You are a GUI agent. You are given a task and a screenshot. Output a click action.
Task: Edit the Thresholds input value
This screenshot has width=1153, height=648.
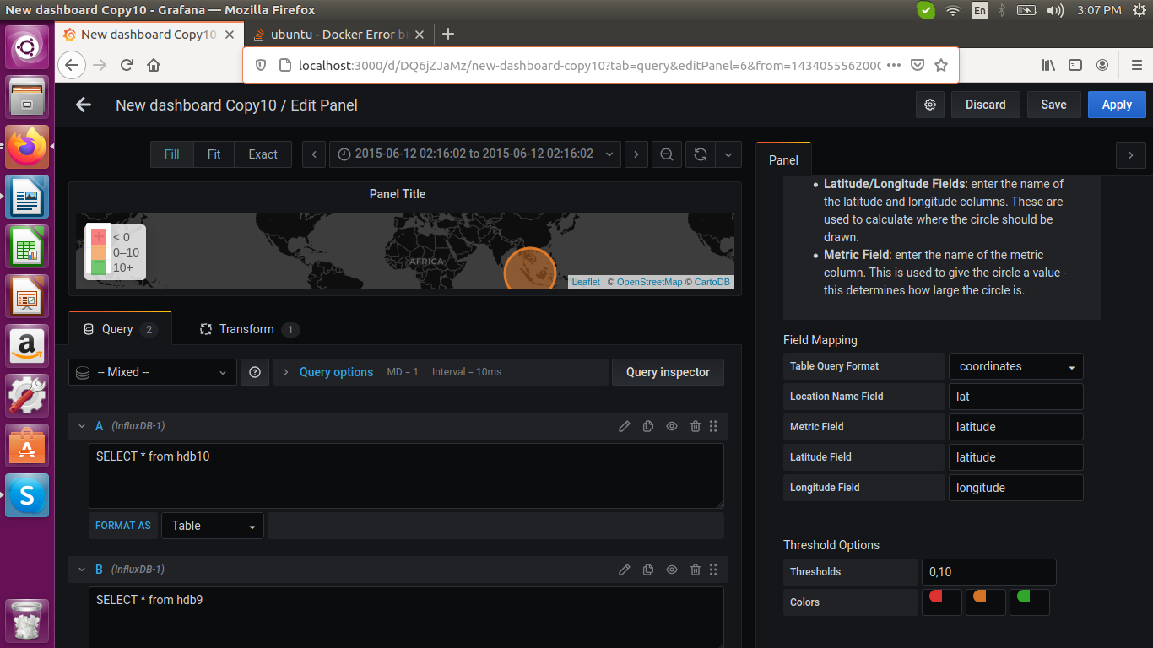point(988,572)
